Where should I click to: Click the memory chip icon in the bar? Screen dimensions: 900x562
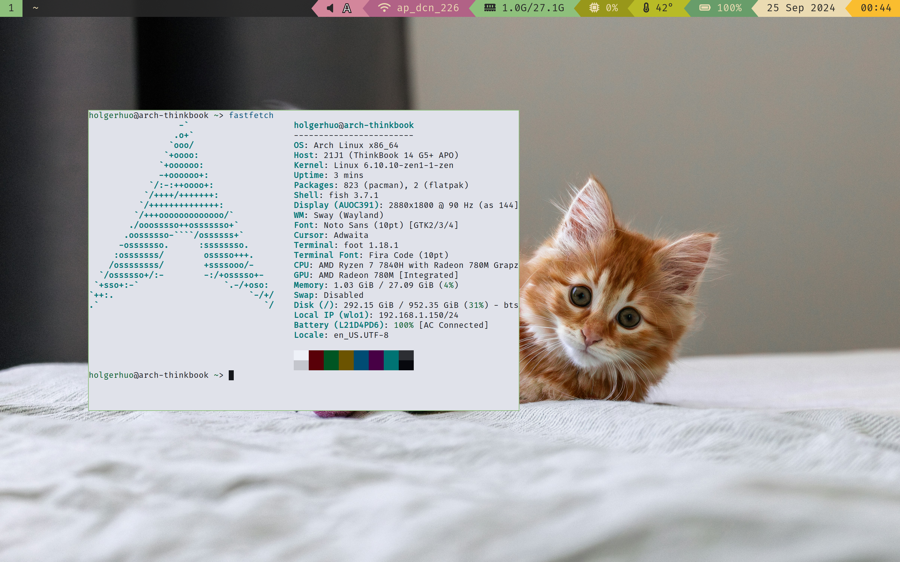tap(490, 8)
